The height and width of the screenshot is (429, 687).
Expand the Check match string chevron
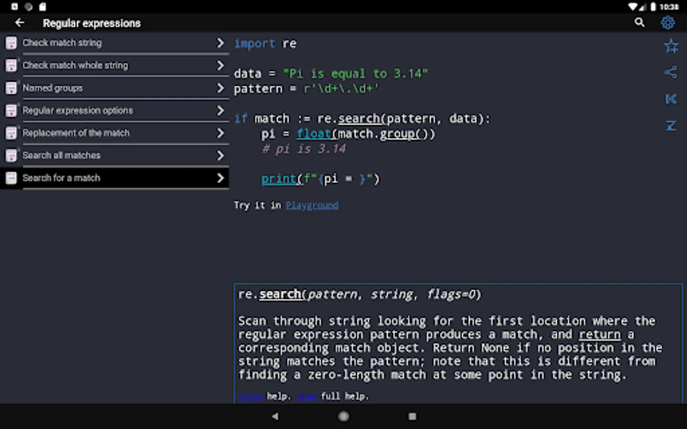(x=220, y=43)
